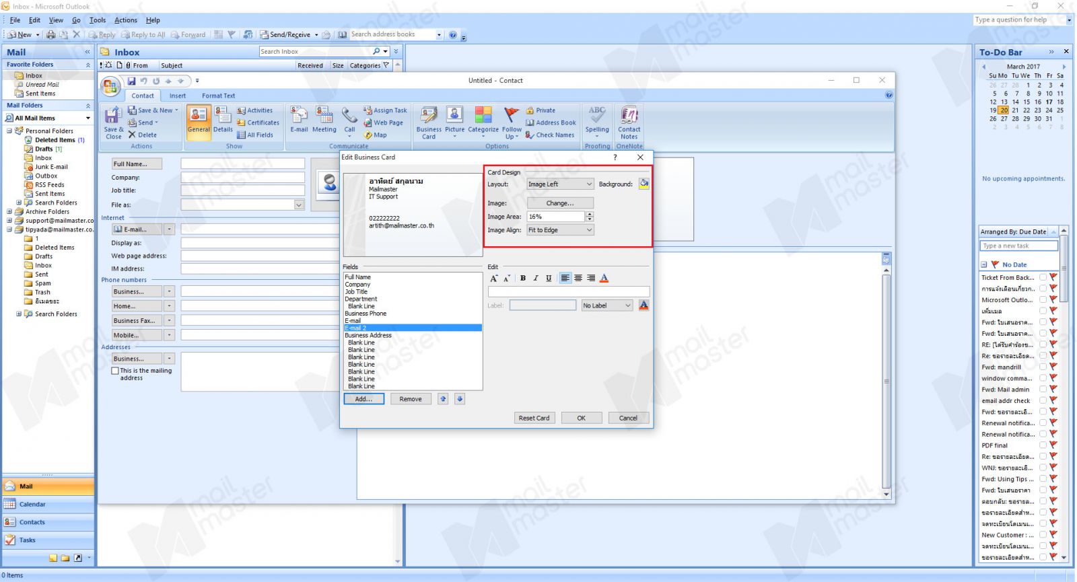Toggle checkbox for 'email addr check' task
Image resolution: width=1077 pixels, height=582 pixels.
click(x=1043, y=401)
